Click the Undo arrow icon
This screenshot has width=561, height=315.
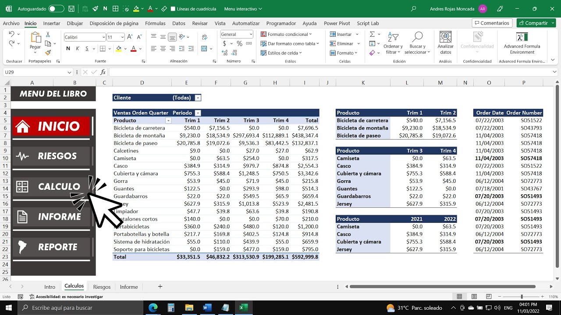[11, 34]
